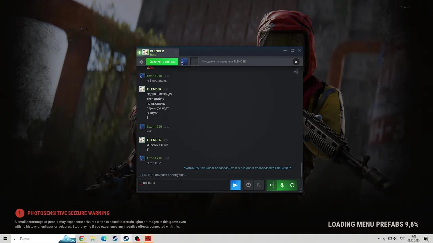
Task: Switch the input language РУС indicator
Action: coord(402,239)
